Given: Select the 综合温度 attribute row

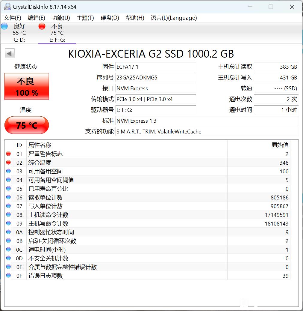Looking at the screenshot, I should coord(147,163).
